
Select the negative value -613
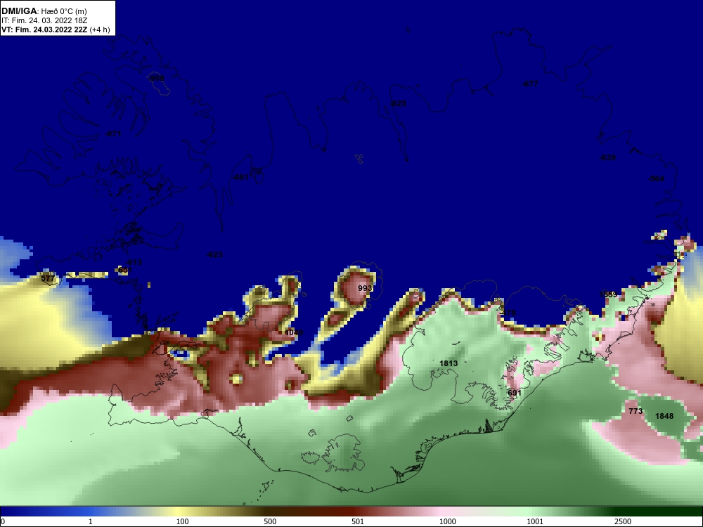tap(134, 262)
